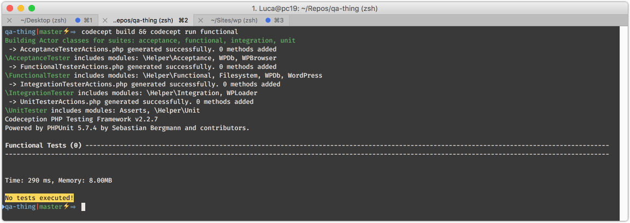Click the red close window button

[x=10, y=8]
